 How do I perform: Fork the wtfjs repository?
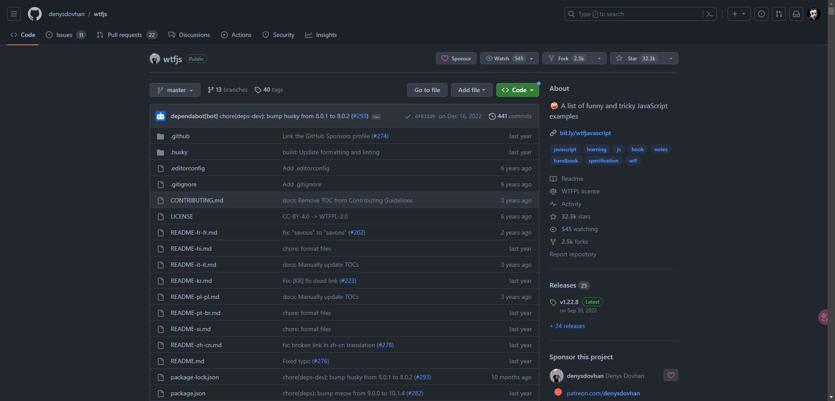568,58
